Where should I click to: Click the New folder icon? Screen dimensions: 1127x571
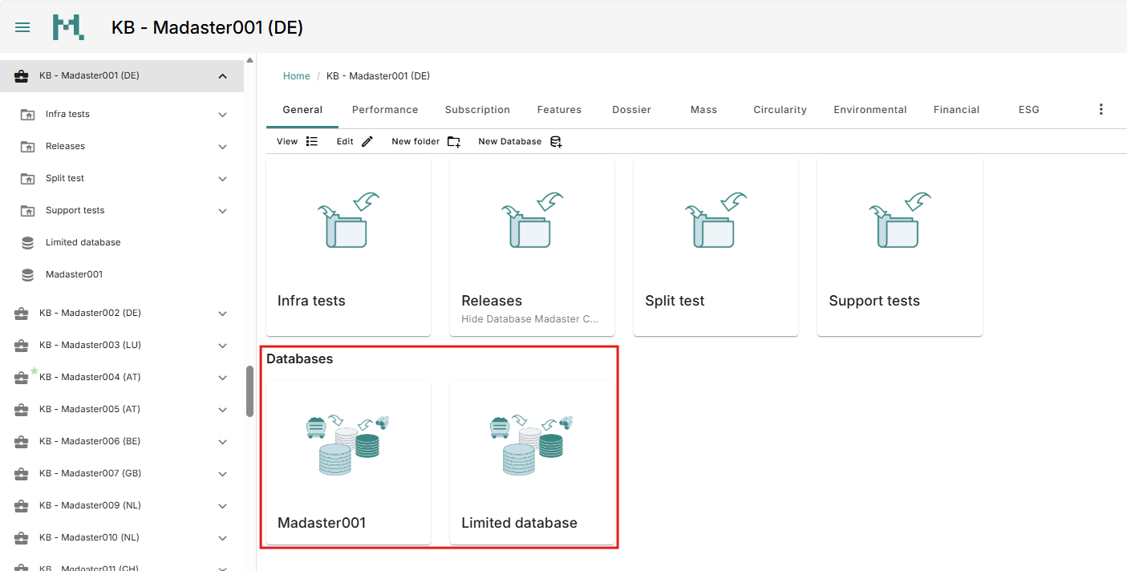(x=453, y=140)
